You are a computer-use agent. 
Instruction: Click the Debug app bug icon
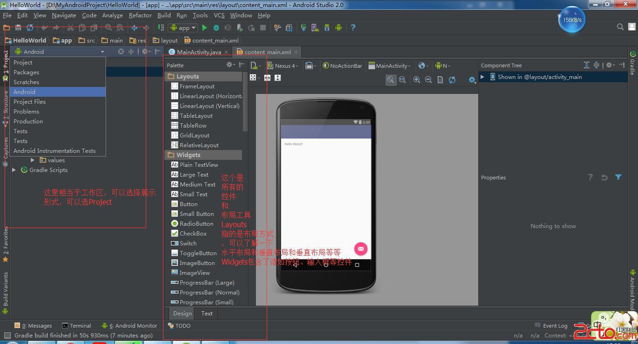[x=216, y=28]
